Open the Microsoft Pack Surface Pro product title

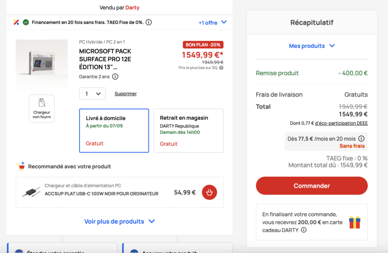coord(105,59)
